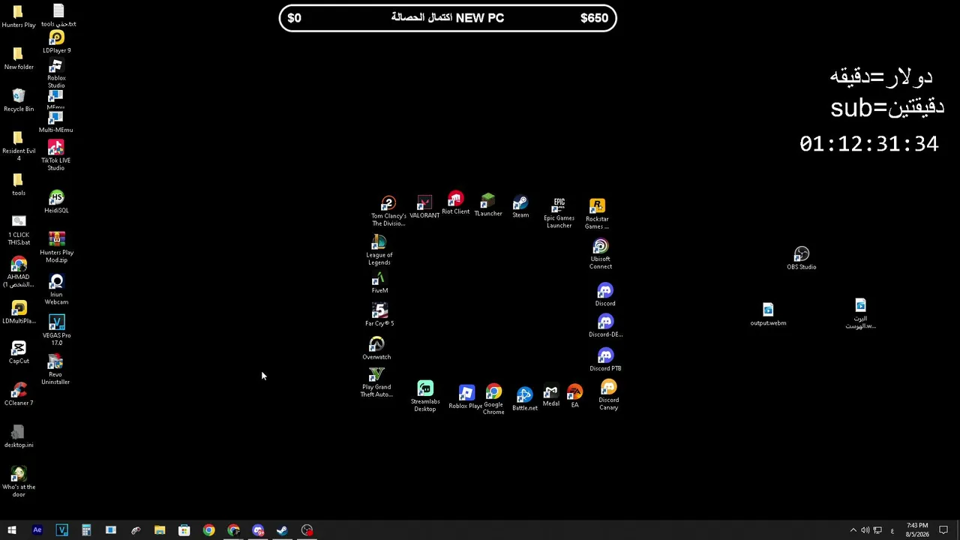Open File Explorer from the taskbar

pos(160,530)
